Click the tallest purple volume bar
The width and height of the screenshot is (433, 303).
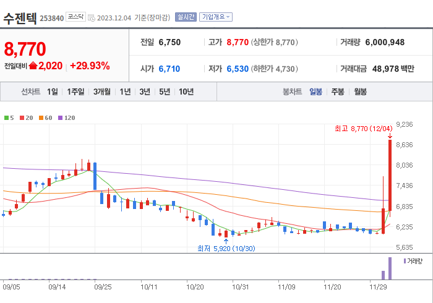coord(390,268)
